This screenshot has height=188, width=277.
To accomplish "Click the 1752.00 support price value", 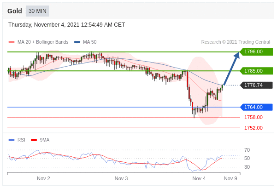I will pyautogui.click(x=253, y=128).
